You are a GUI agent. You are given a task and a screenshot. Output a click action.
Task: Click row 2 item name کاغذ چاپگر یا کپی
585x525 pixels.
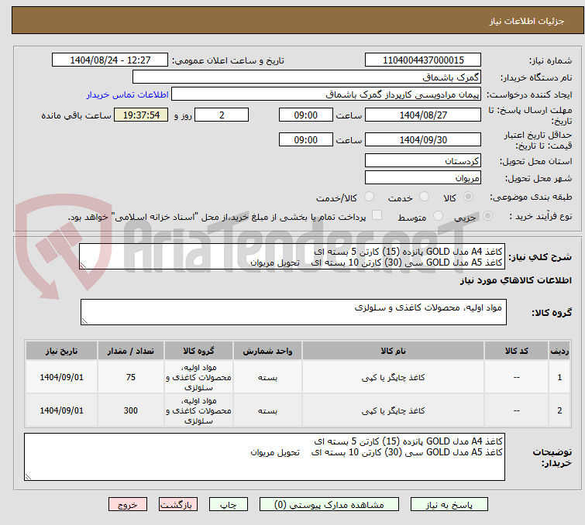394,410
